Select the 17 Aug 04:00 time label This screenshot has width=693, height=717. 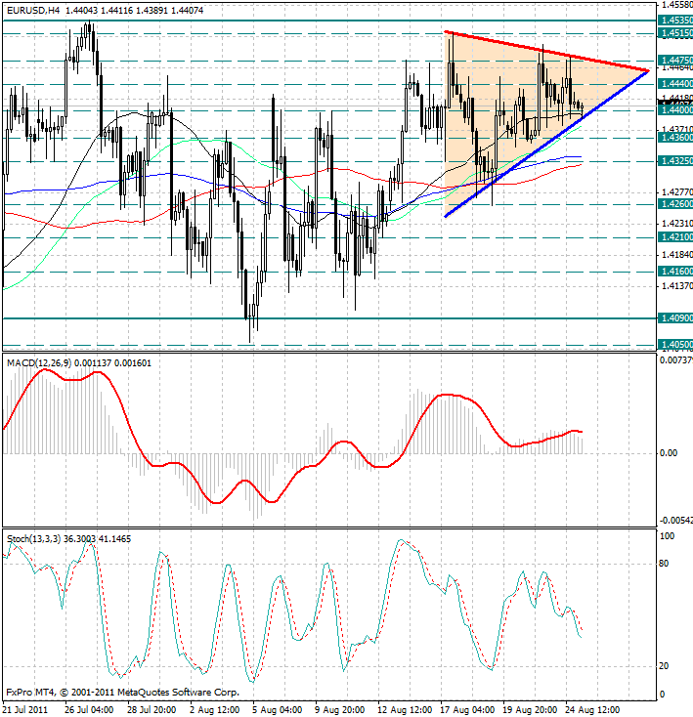click(467, 710)
